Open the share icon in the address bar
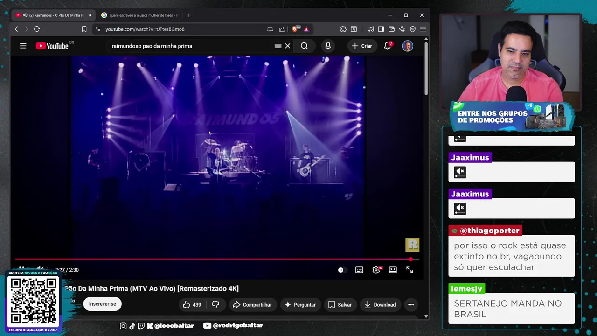The image size is (597, 336). 282,29
